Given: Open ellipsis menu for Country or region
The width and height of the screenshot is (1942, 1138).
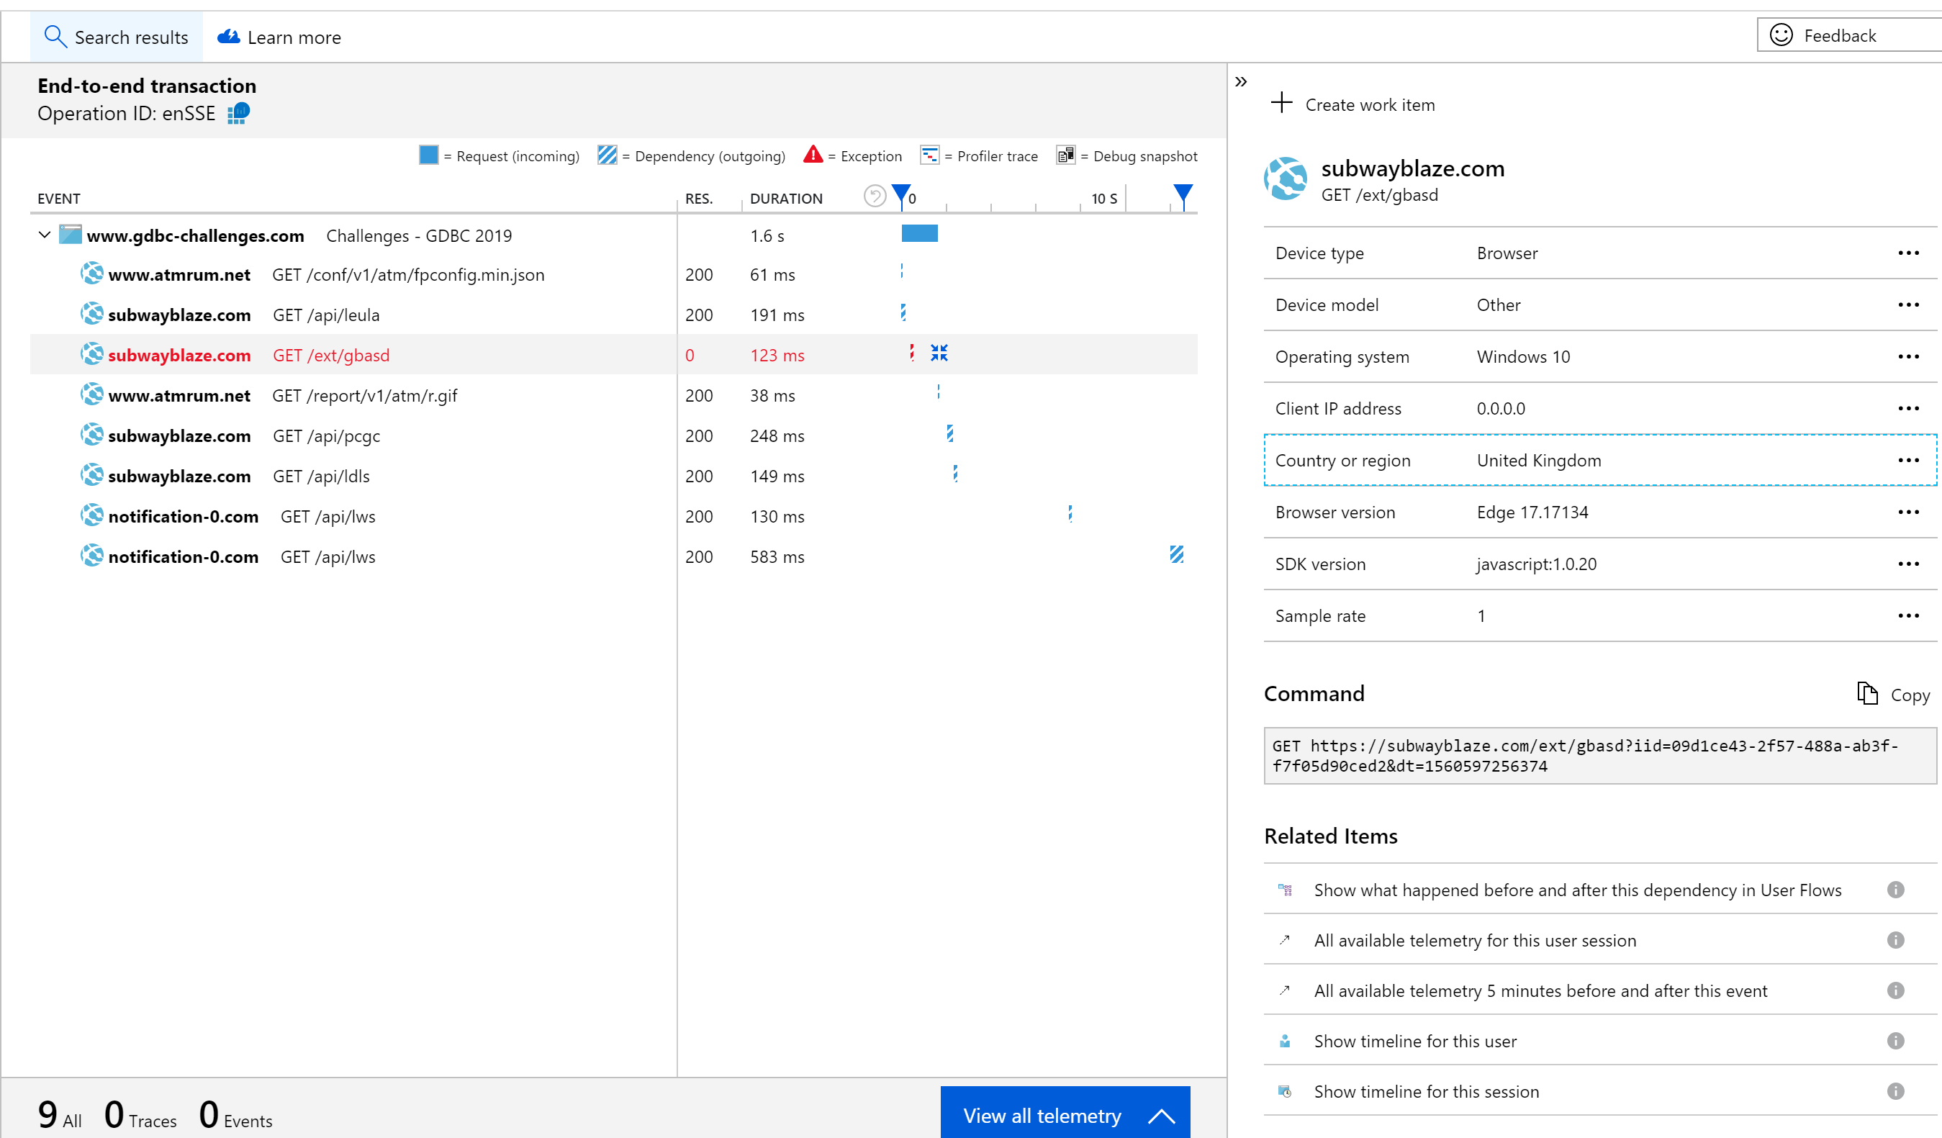Looking at the screenshot, I should coord(1908,460).
